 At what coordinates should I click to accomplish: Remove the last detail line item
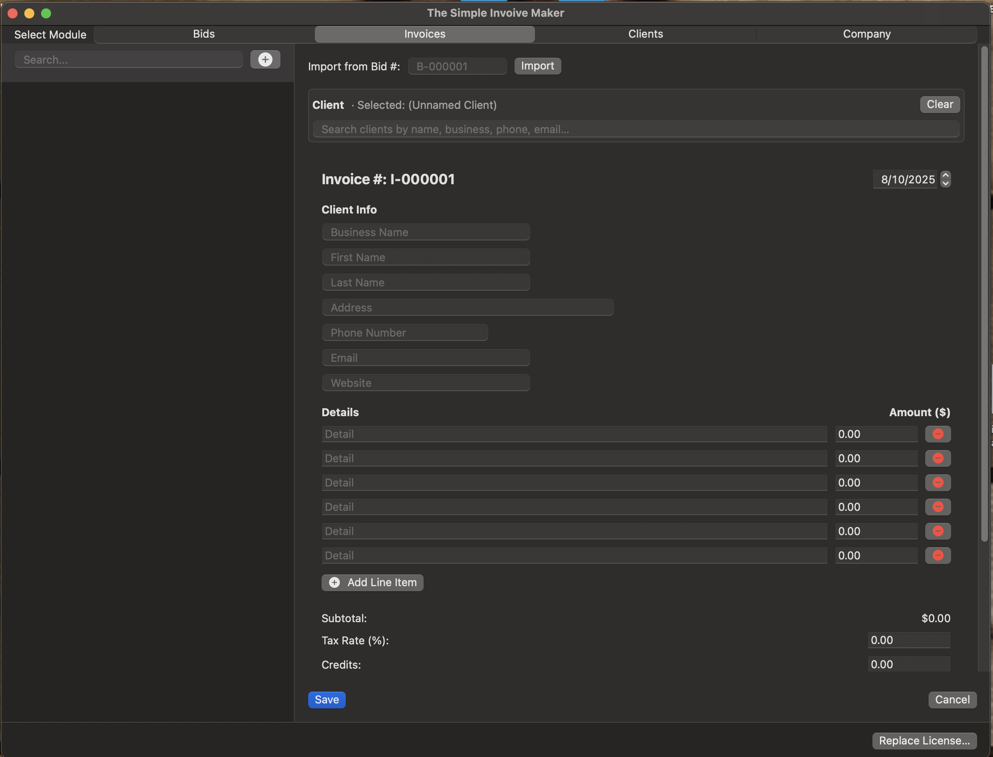tap(938, 555)
